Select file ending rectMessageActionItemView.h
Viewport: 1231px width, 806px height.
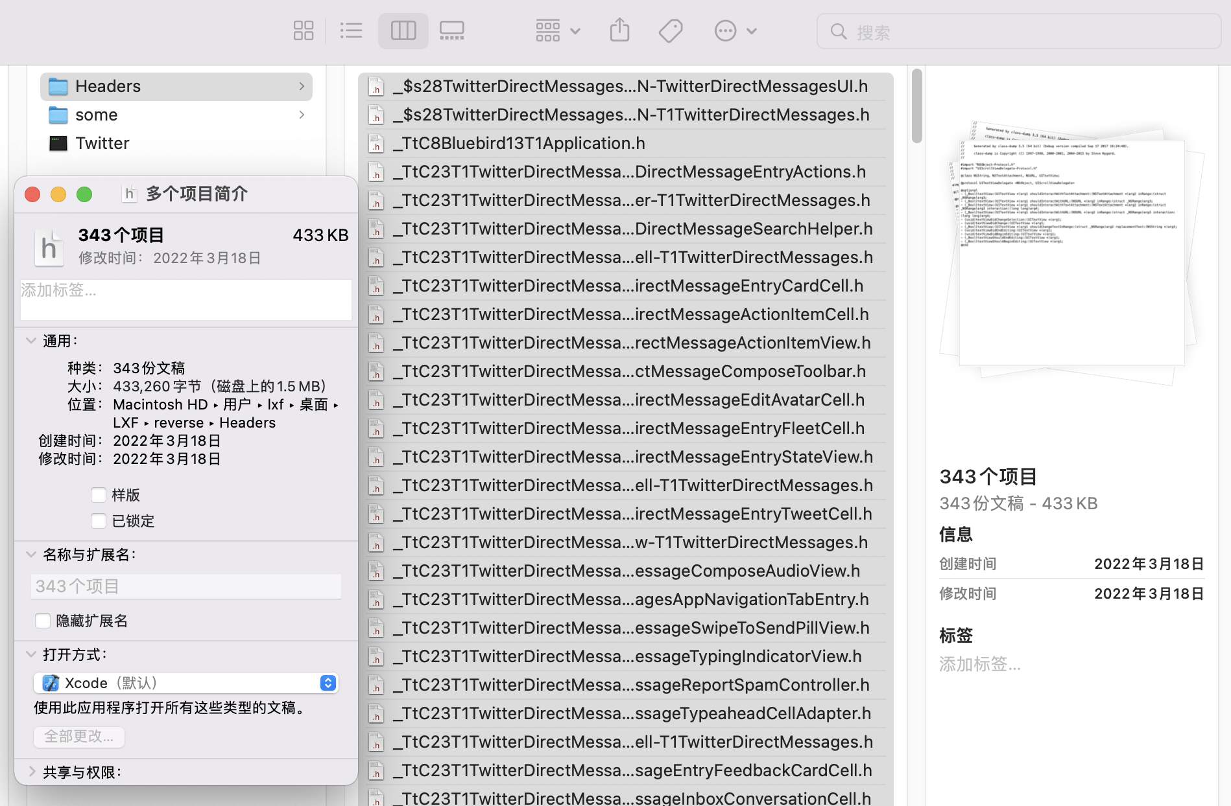click(626, 343)
